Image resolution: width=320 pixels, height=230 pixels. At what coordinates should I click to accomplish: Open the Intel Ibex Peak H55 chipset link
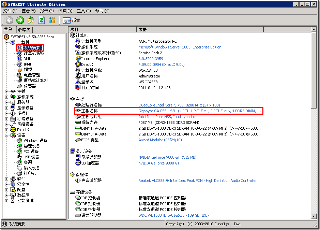[x=167, y=117]
